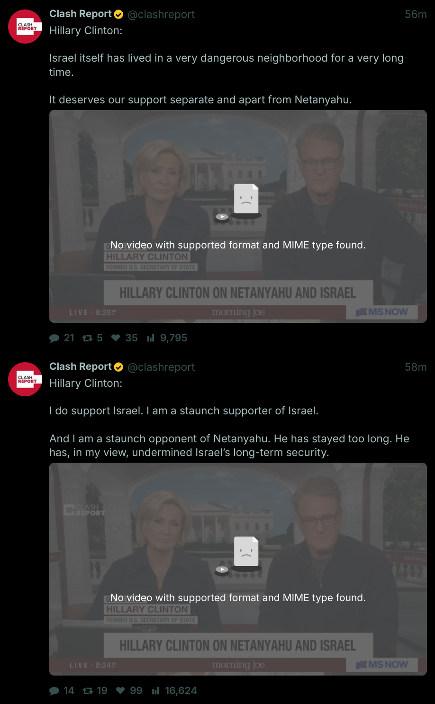Click reply icon on second tweet

[54, 691]
